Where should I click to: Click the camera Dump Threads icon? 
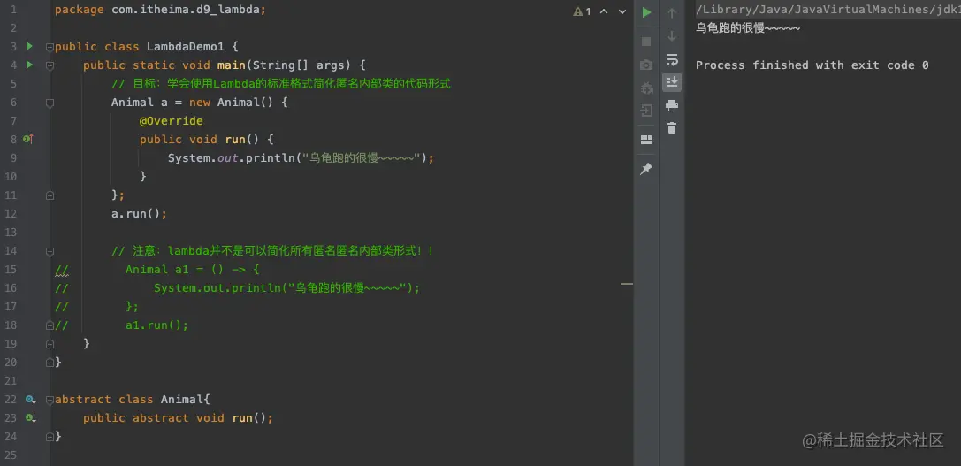[646, 65]
